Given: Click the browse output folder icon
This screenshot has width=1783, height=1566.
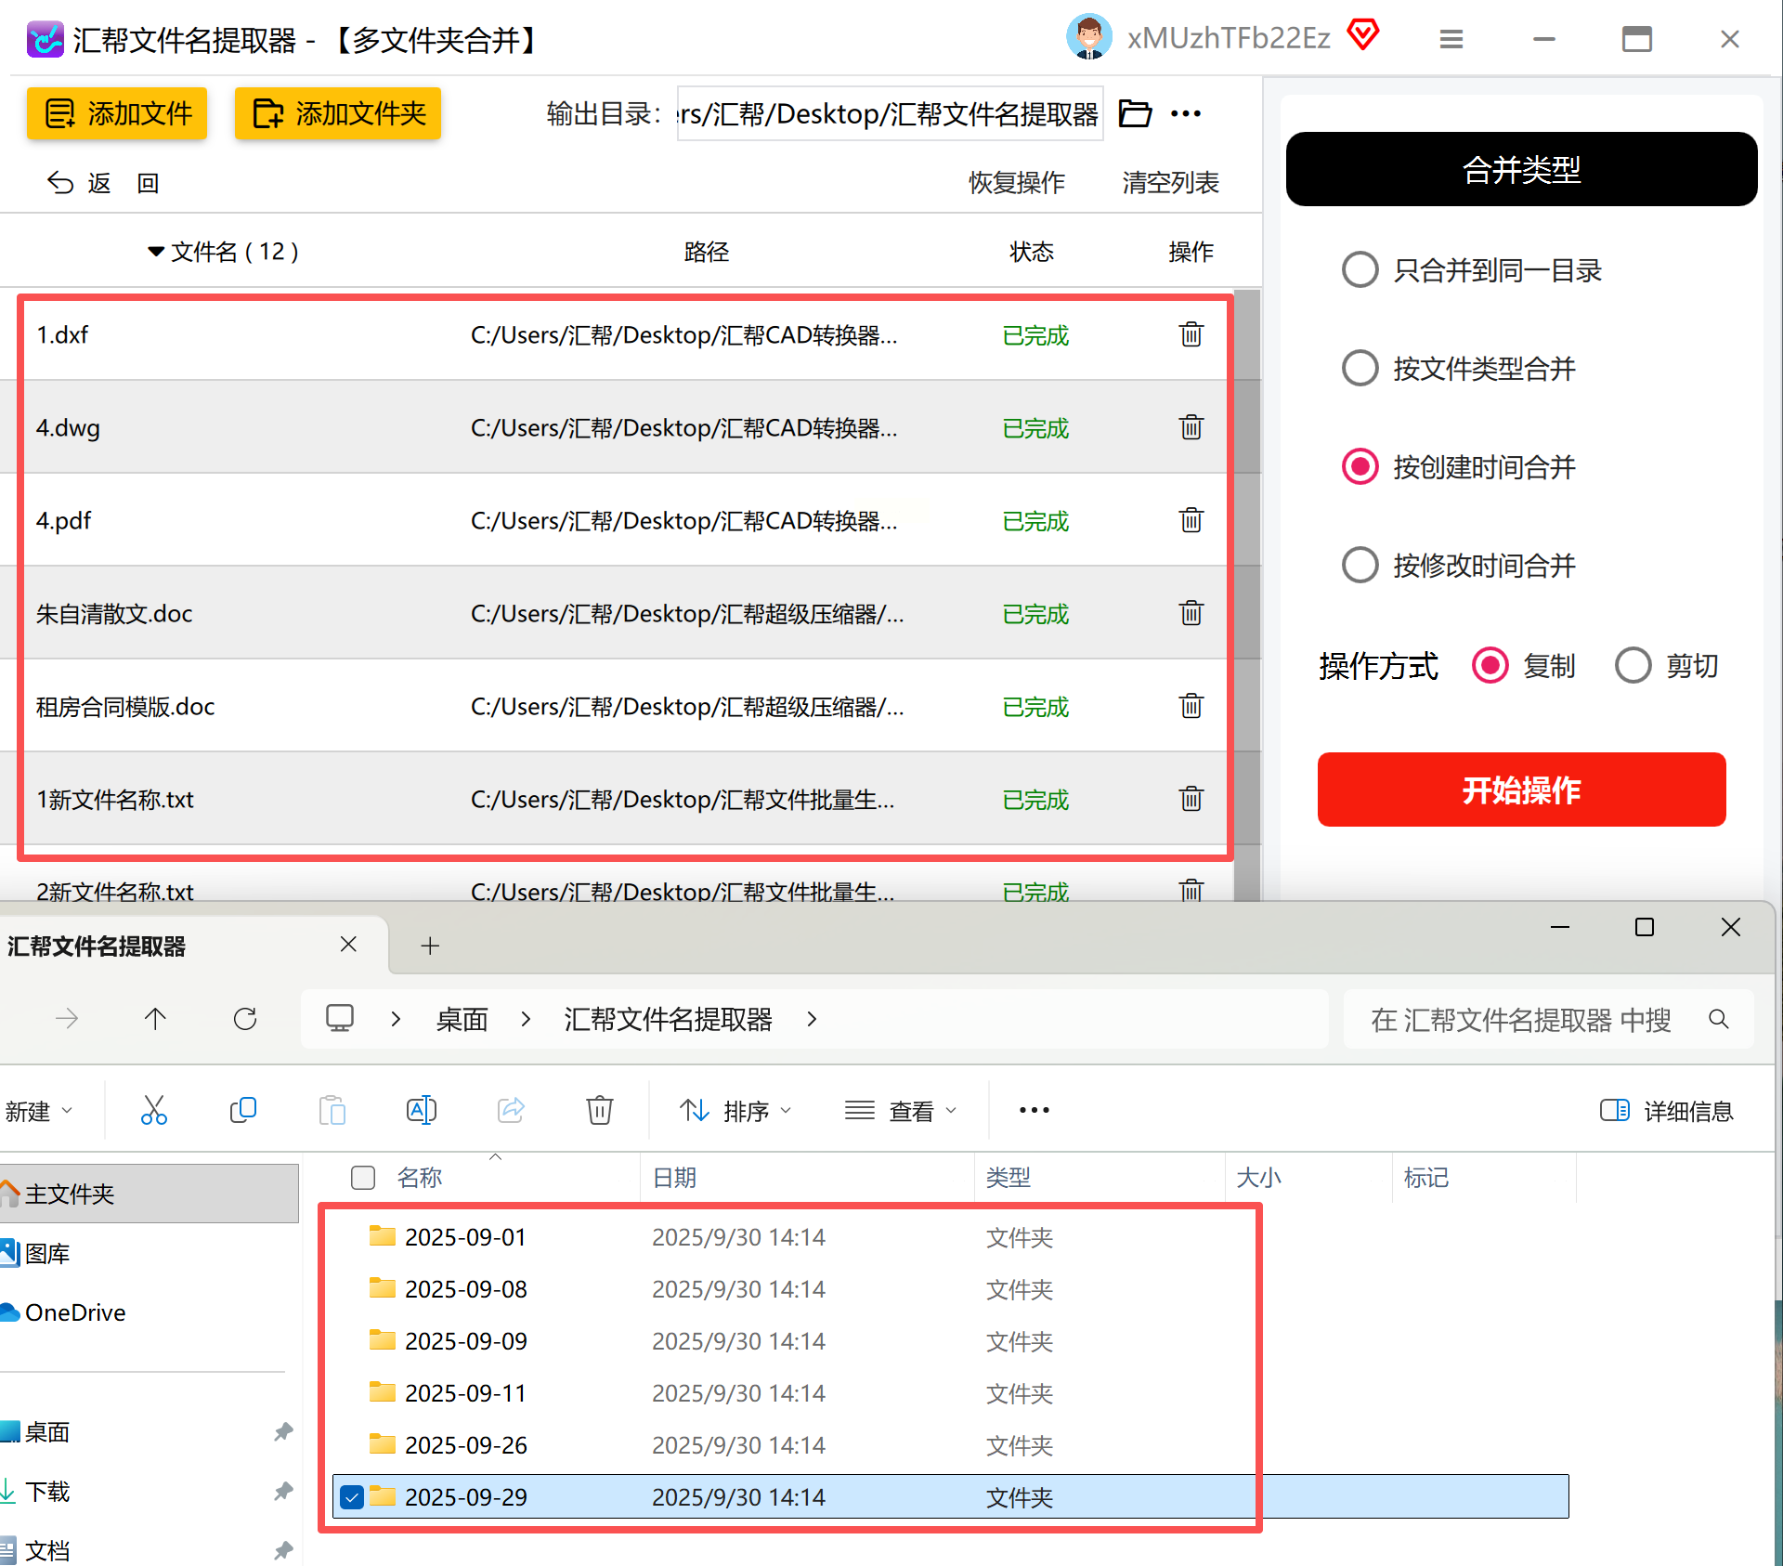Looking at the screenshot, I should click(1135, 113).
